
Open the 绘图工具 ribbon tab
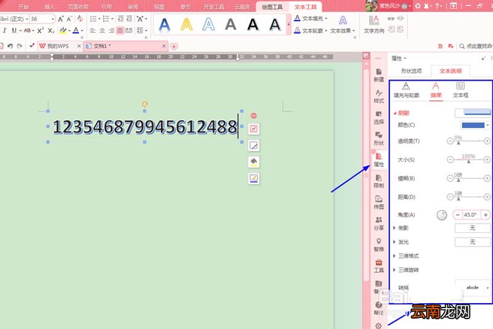click(x=272, y=7)
